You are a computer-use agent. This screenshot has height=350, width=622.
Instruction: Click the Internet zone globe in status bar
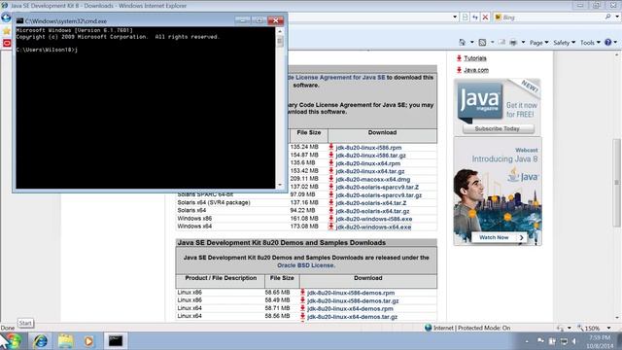[428, 328]
